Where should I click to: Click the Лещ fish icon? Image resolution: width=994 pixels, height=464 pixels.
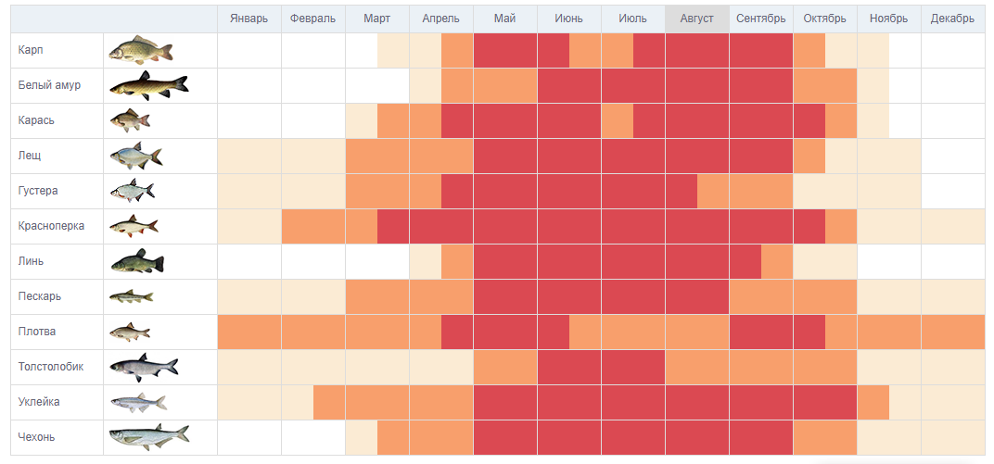click(x=135, y=156)
